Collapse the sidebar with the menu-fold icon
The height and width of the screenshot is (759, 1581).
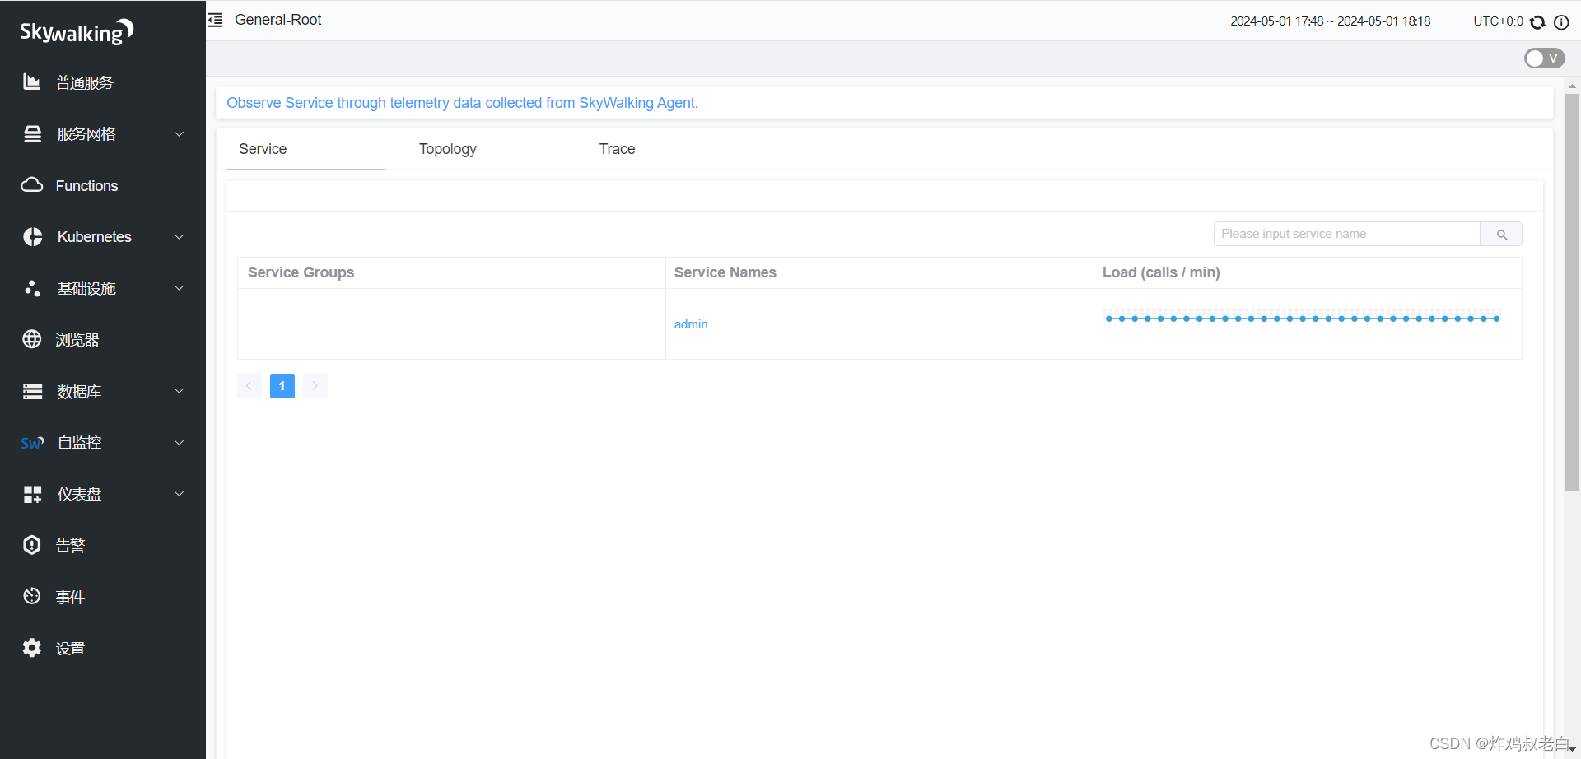click(x=216, y=20)
